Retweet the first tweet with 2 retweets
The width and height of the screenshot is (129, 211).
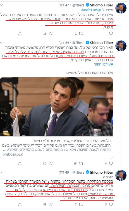81,33
